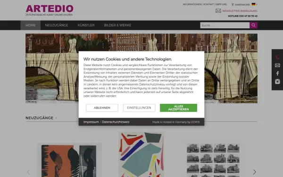Go to next carousel item arrow
283x177 pixels.
tap(255, 172)
